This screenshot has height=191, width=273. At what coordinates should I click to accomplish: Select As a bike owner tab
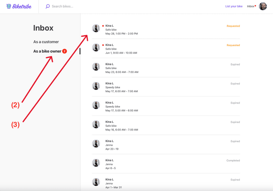click(47, 51)
